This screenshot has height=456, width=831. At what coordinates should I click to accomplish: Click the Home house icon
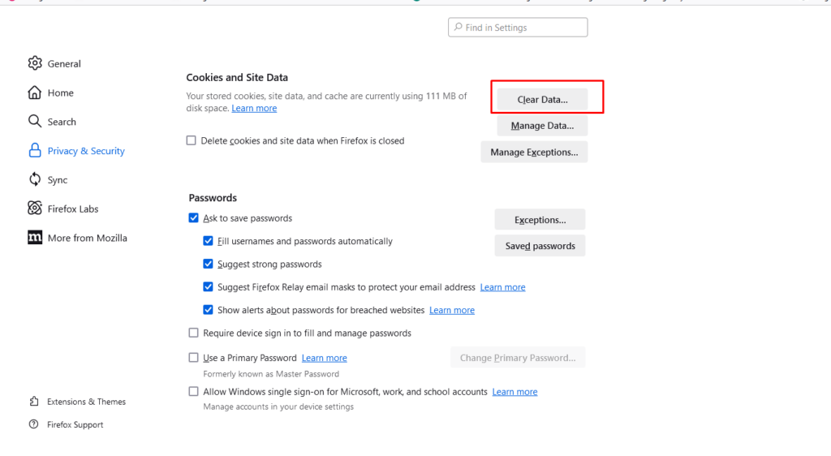tap(34, 92)
